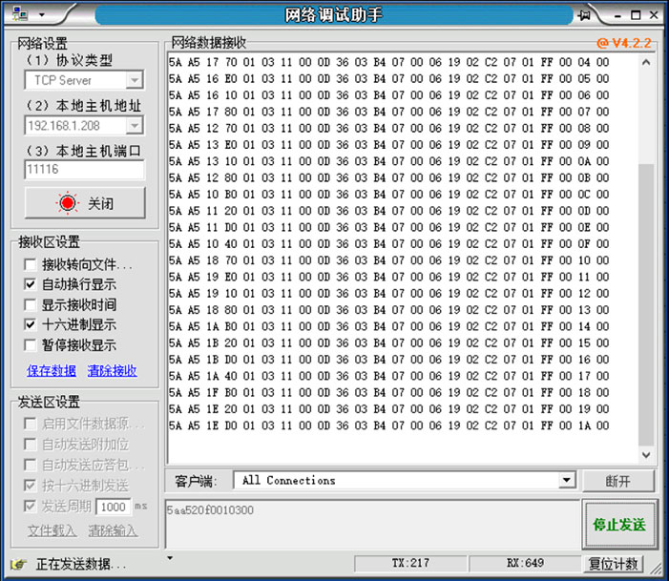Click the receive area scroll up arrow

click(x=646, y=62)
